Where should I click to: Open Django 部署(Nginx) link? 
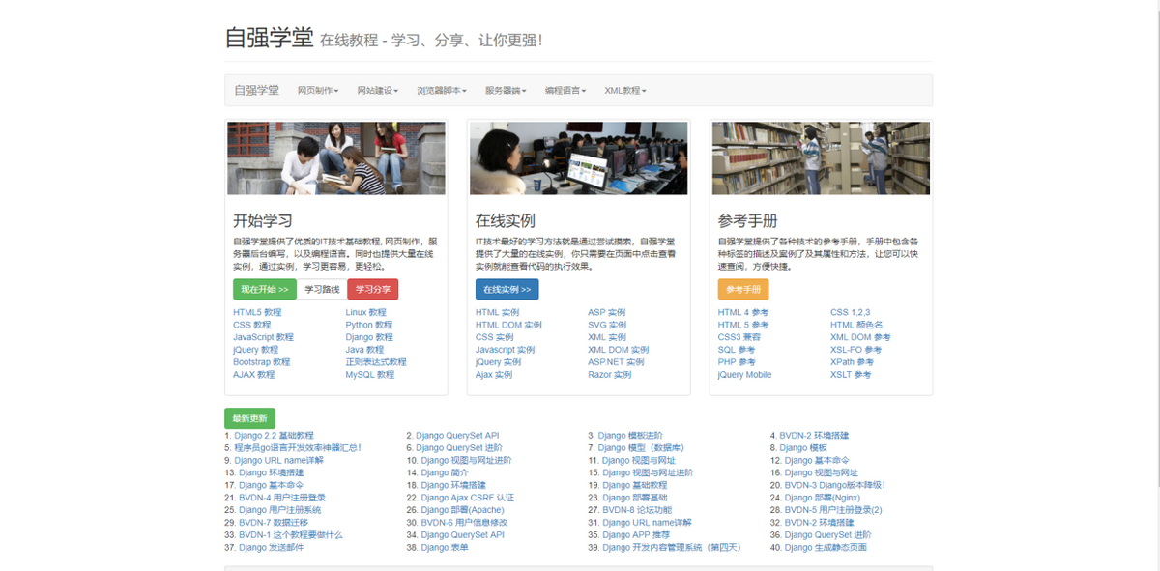825,498
